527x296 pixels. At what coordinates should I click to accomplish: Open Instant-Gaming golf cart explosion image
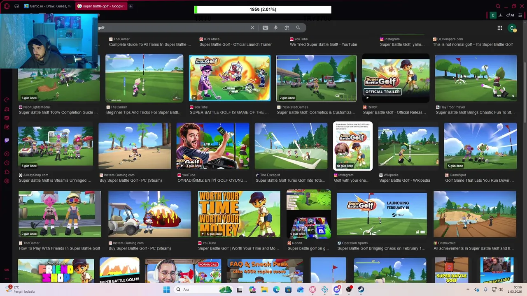click(x=149, y=214)
